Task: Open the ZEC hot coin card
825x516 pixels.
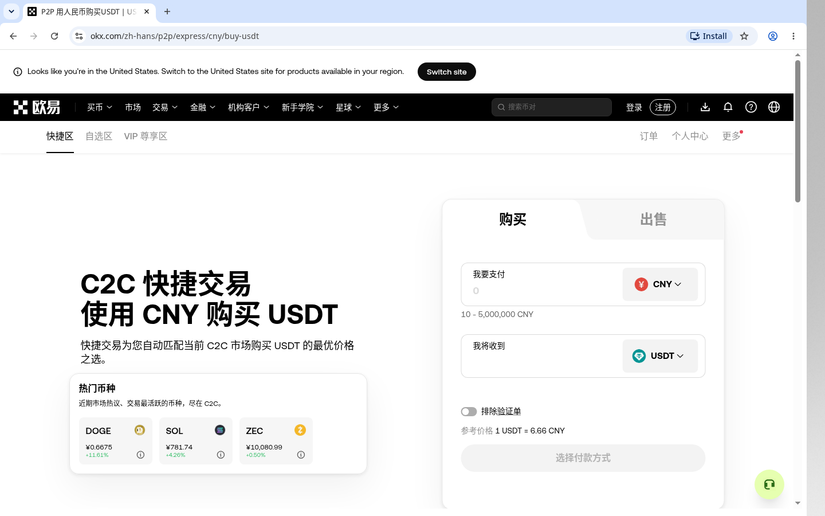Action: 276,441
